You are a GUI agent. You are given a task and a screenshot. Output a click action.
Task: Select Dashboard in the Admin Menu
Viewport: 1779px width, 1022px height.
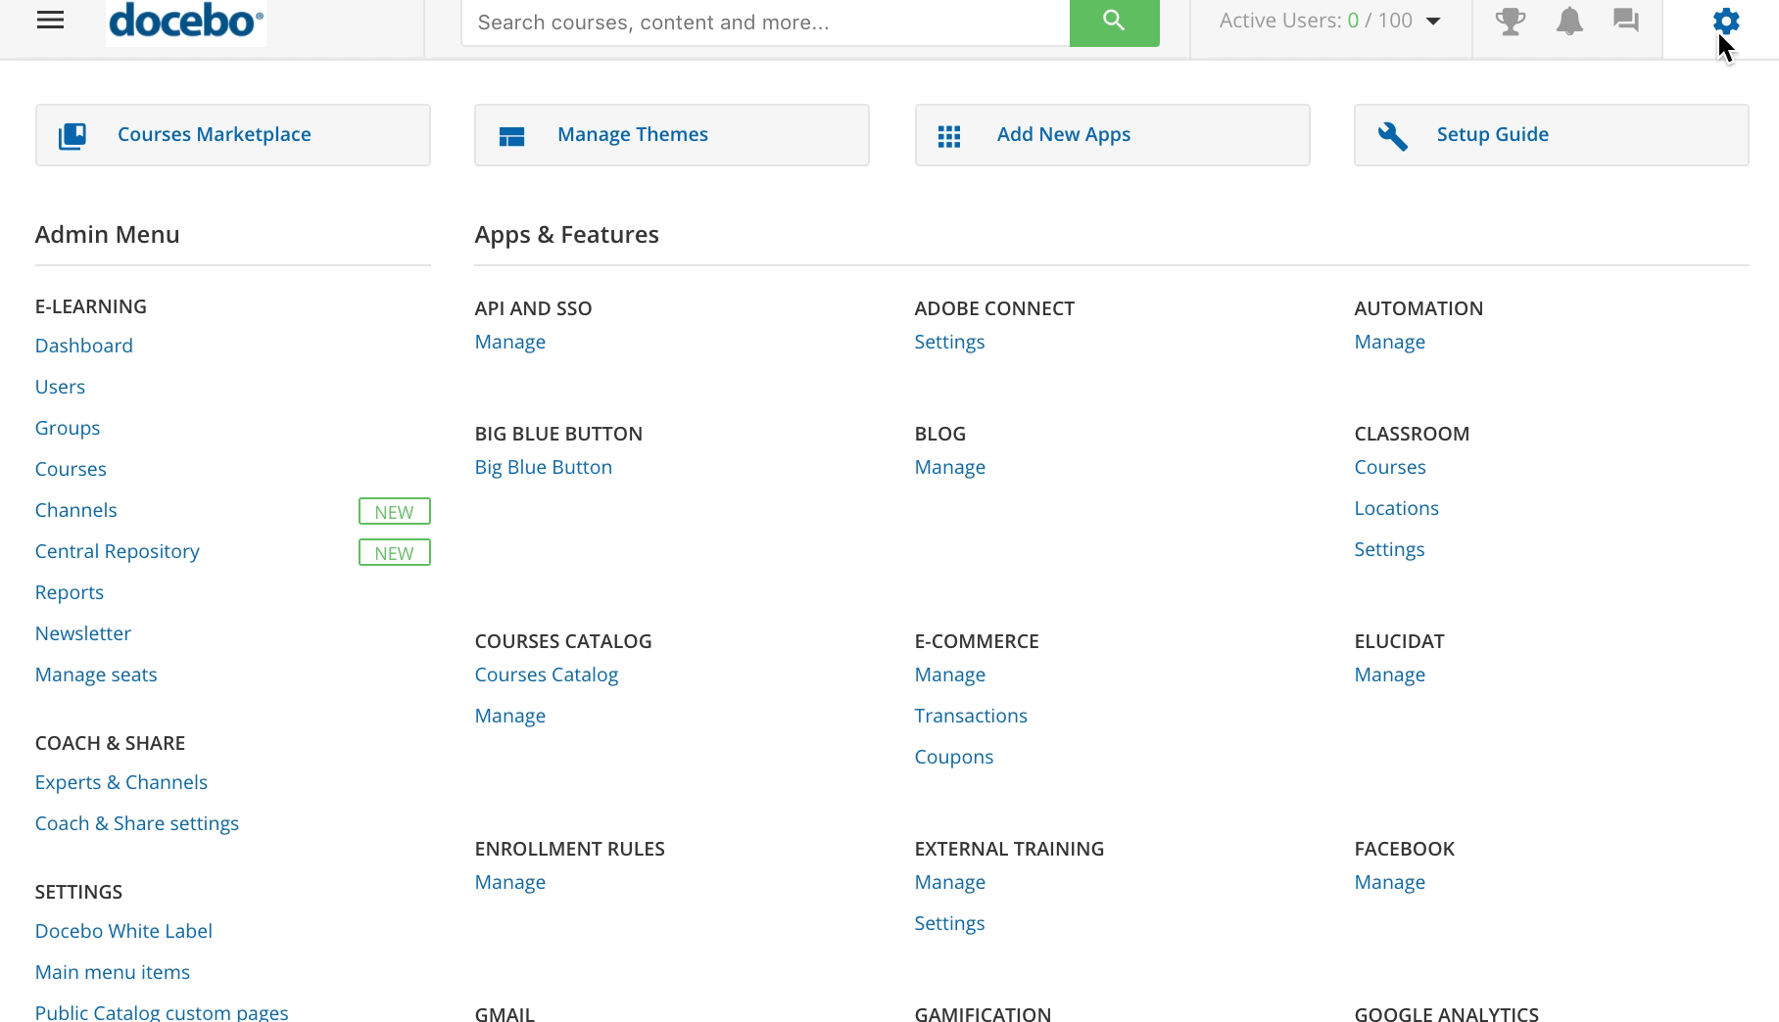coord(84,345)
